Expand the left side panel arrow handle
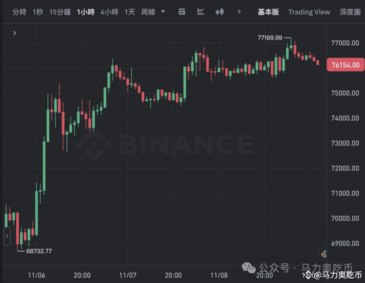The image size is (365, 283). (x=7, y=236)
